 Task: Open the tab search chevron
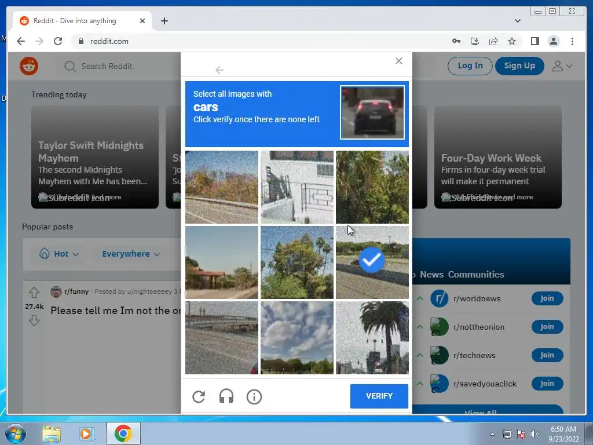[x=517, y=21]
